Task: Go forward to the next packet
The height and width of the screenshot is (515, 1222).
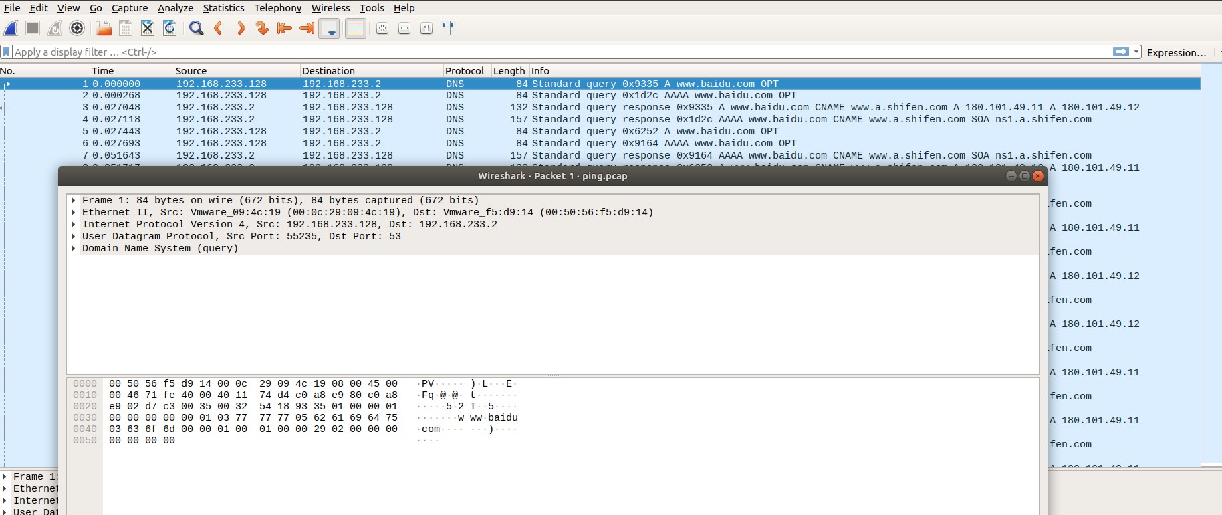Action: pos(241,28)
